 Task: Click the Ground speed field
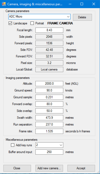49,90
